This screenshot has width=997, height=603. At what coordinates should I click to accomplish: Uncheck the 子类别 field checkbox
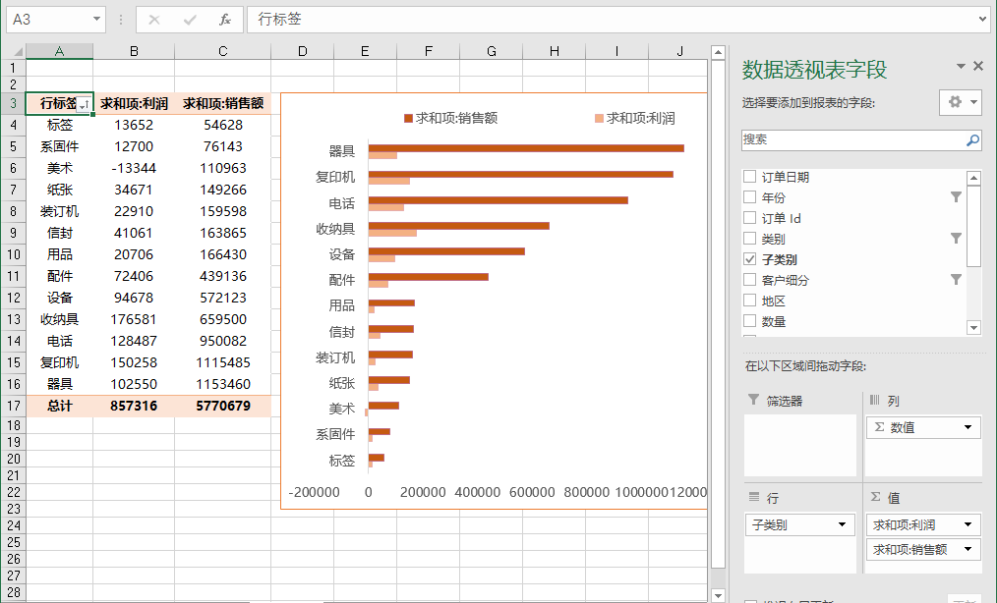tap(750, 259)
